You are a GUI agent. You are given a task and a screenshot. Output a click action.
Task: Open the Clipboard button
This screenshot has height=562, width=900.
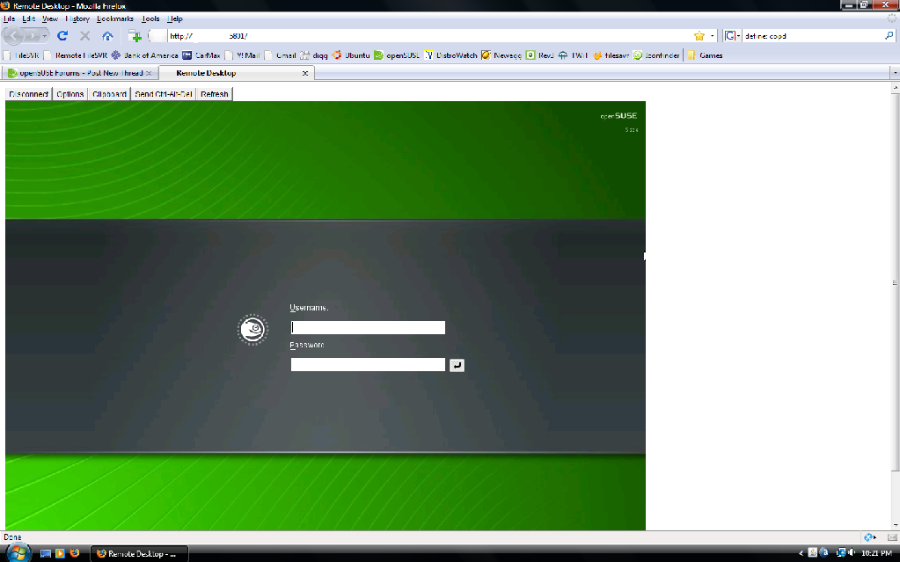pyautogui.click(x=109, y=94)
